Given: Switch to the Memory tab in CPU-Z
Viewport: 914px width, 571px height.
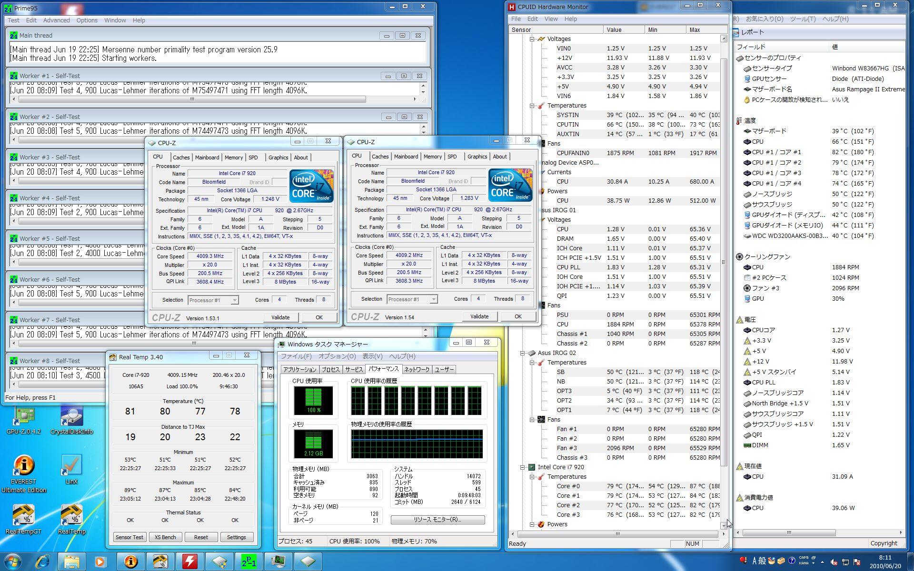Looking at the screenshot, I should 233,158.
